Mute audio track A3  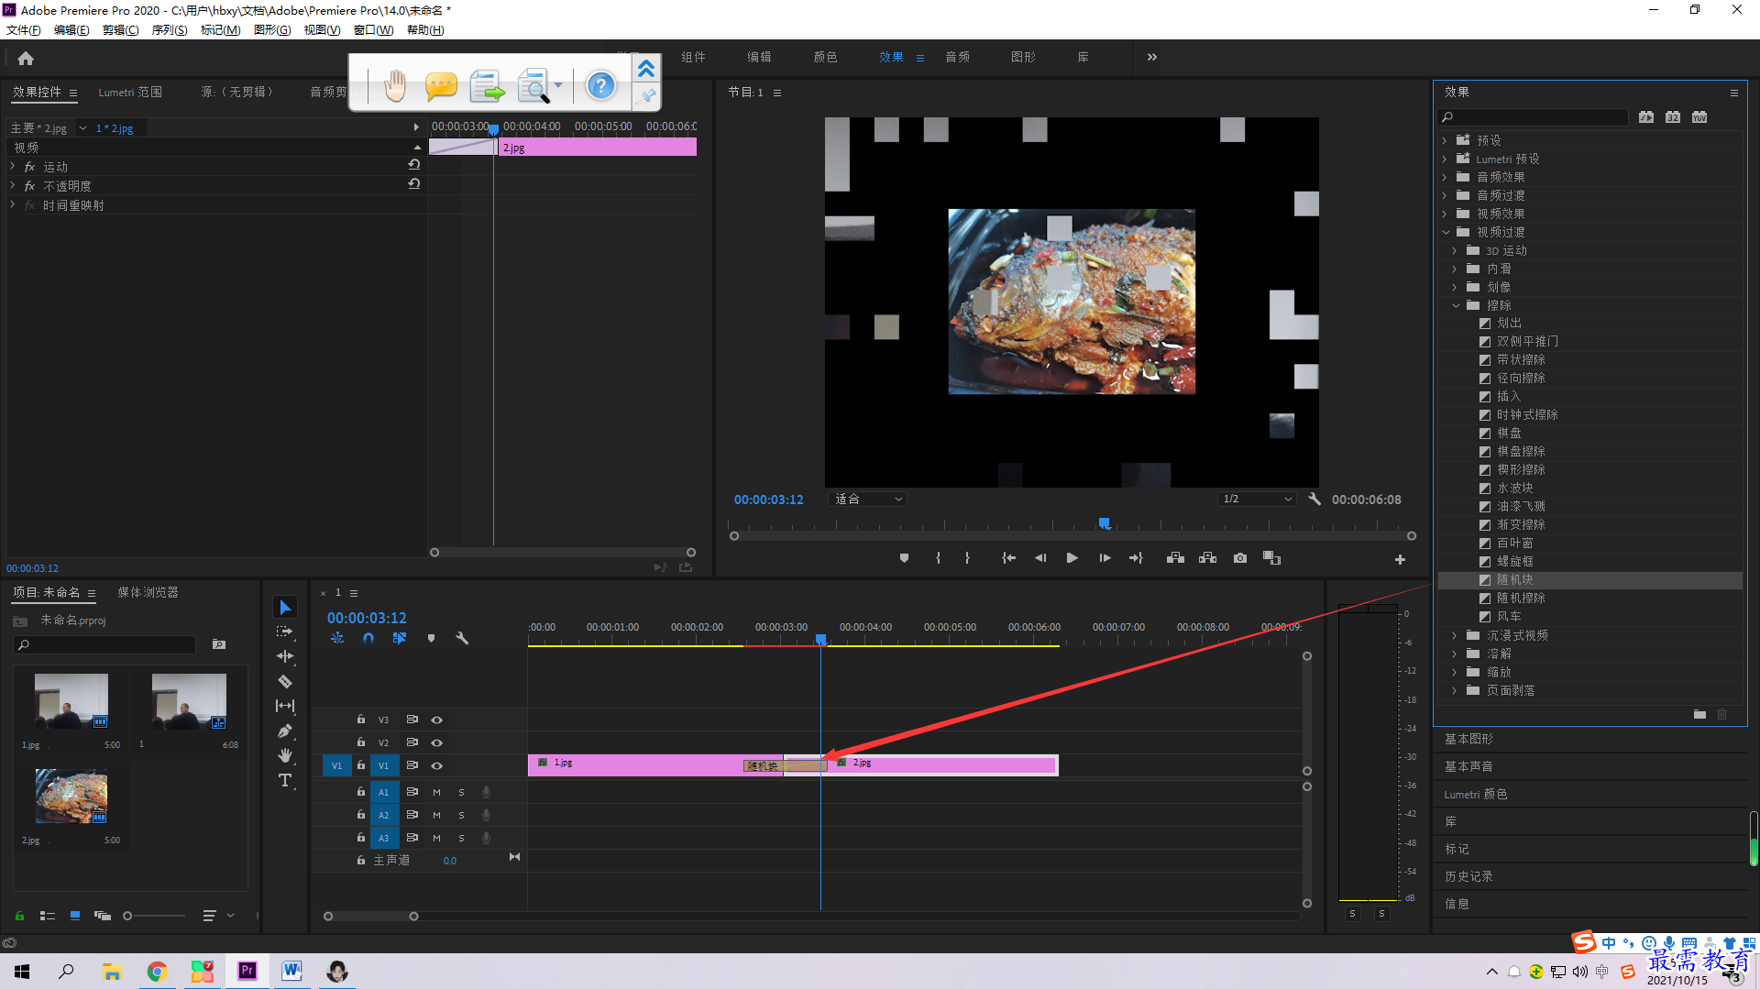coord(436,838)
